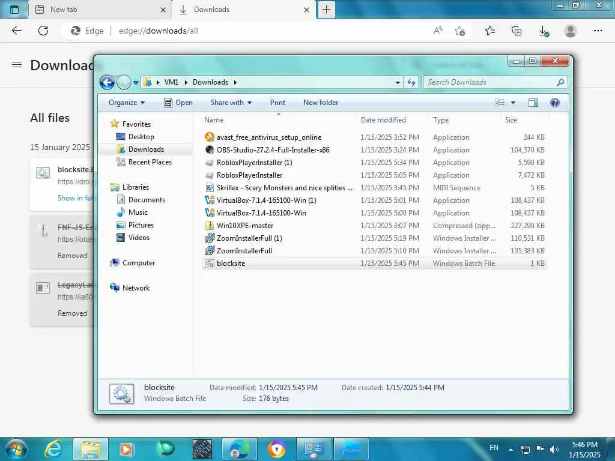The height and width of the screenshot is (461, 615).
Task: Open Internet Explorer from the taskbar
Action: 53,449
